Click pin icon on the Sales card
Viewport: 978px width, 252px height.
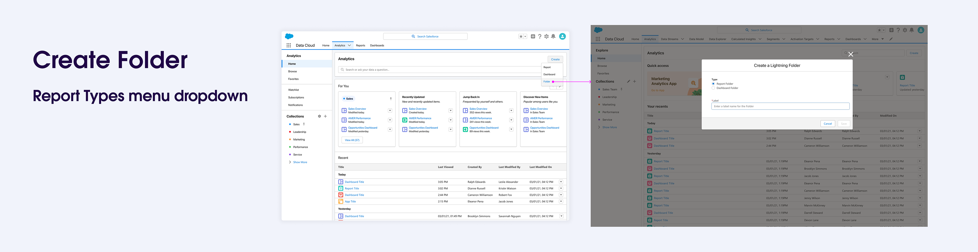coord(391,98)
